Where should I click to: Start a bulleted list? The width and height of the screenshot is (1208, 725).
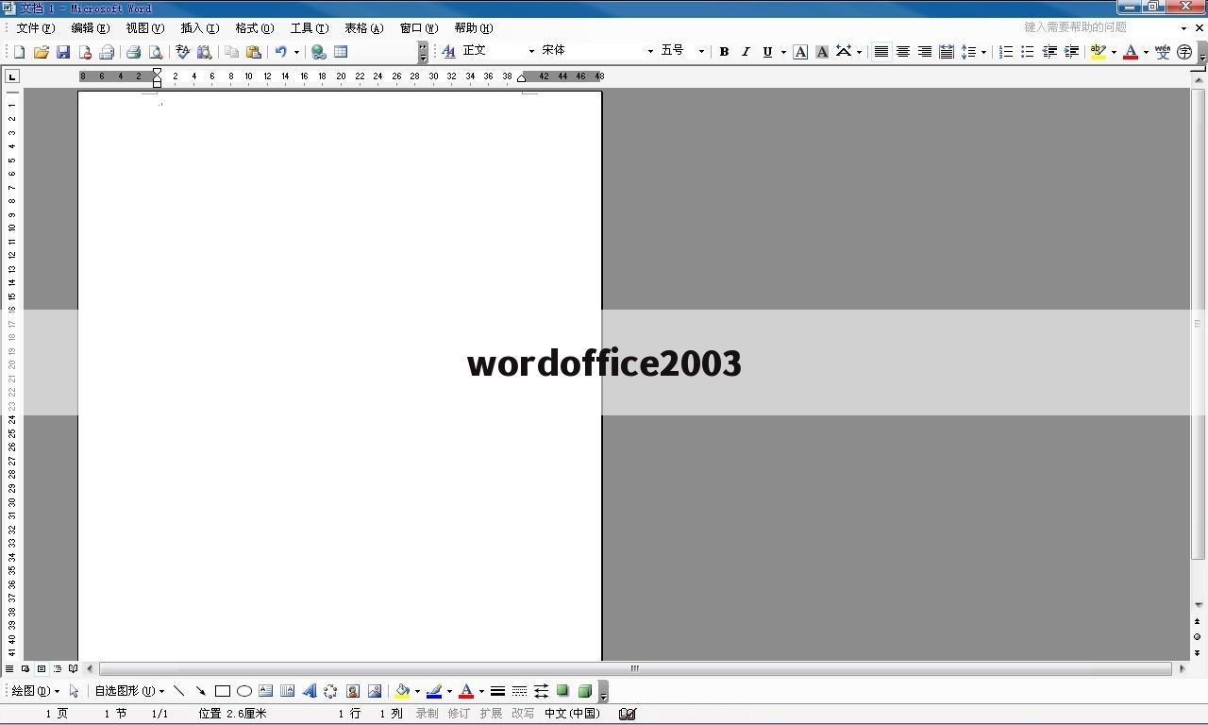pos(1028,52)
